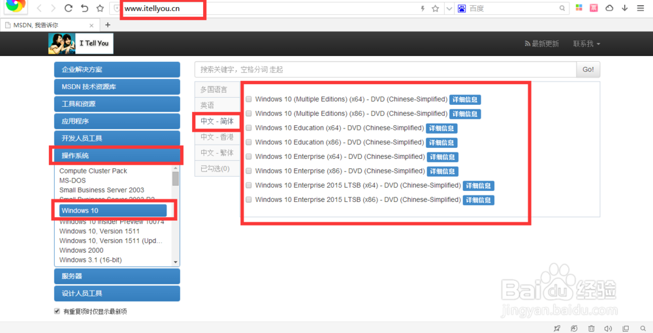Open the 最新更新 RSS link
Screen dimensions: 653x333
(541, 44)
